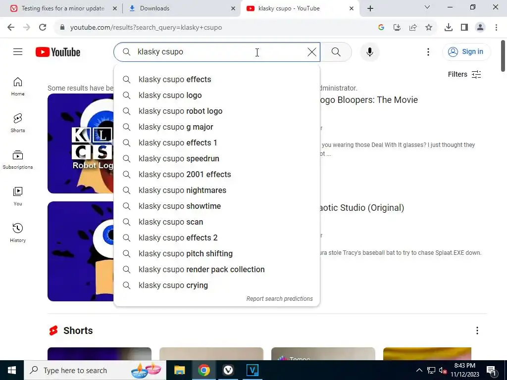This screenshot has width=507, height=380.
Task: Open Vivaldi from the taskbar
Action: point(228,370)
